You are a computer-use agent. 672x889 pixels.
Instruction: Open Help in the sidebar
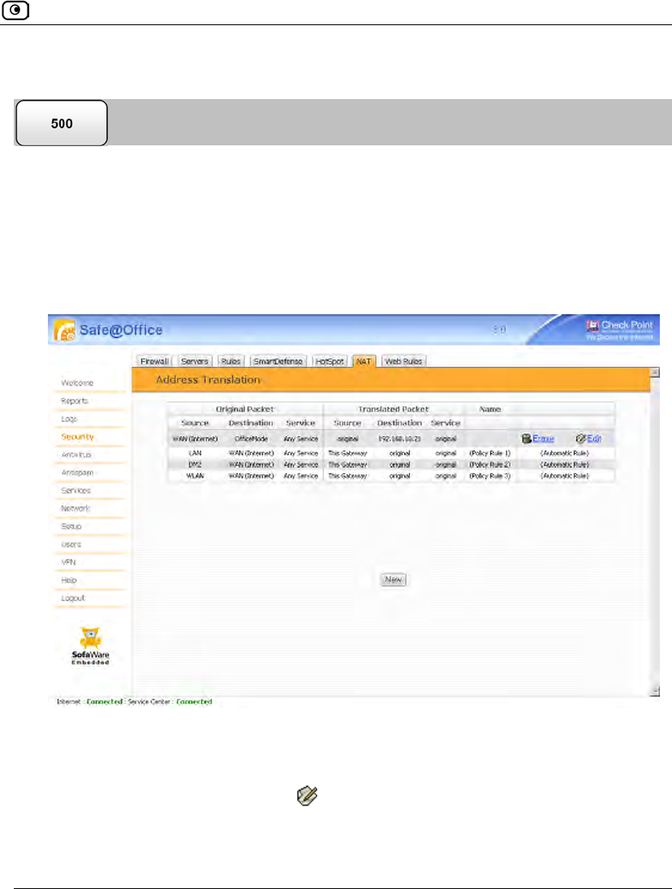pyautogui.click(x=68, y=580)
